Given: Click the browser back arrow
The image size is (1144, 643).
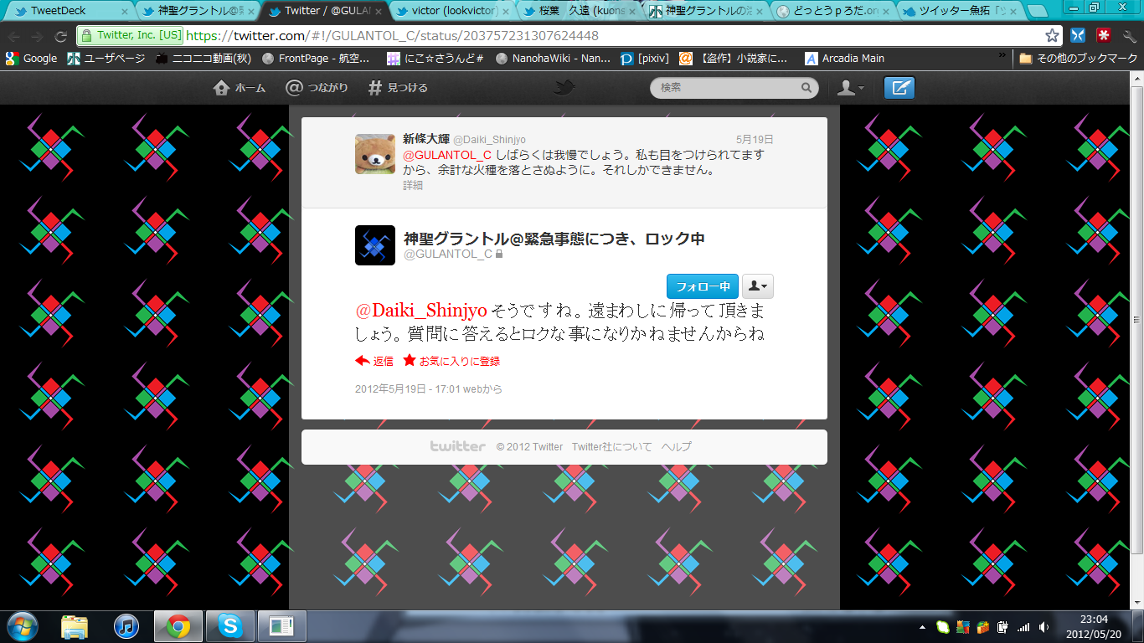Looking at the screenshot, I should pyautogui.click(x=14, y=36).
